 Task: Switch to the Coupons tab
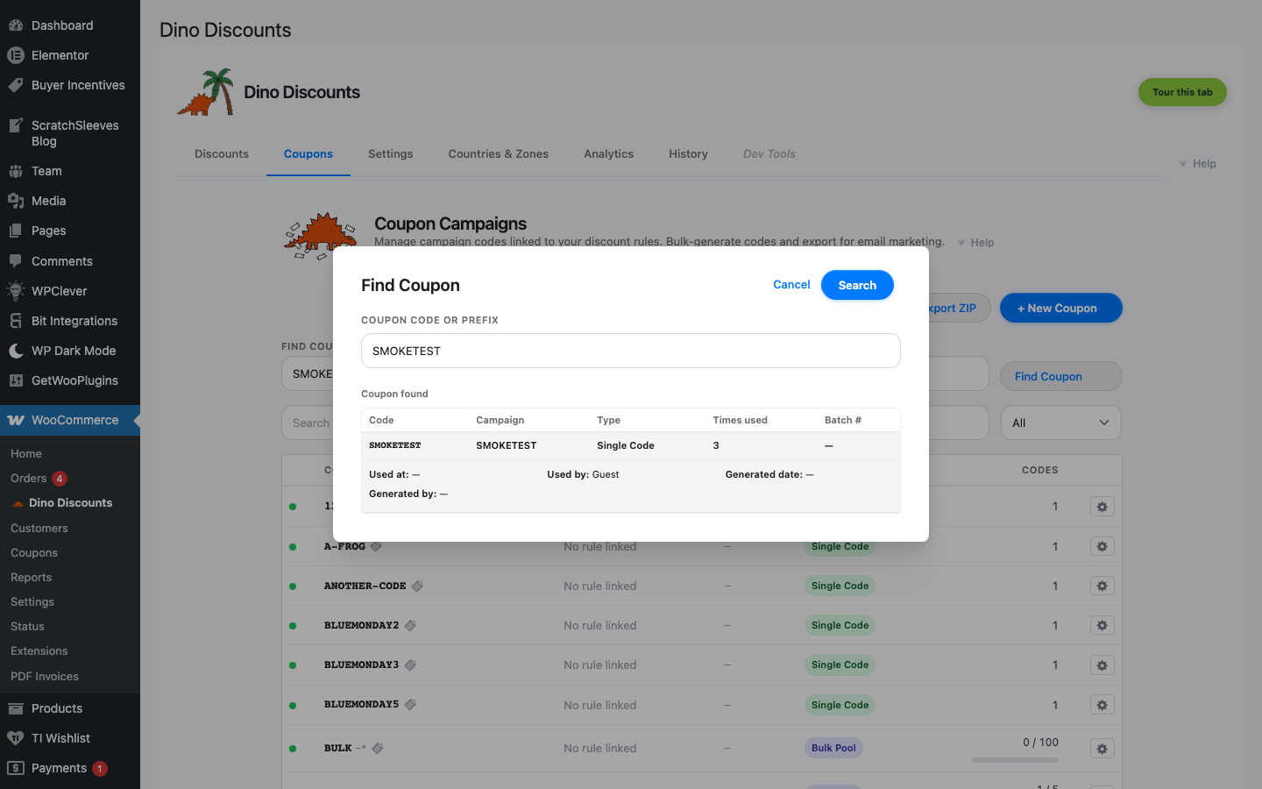tap(308, 154)
